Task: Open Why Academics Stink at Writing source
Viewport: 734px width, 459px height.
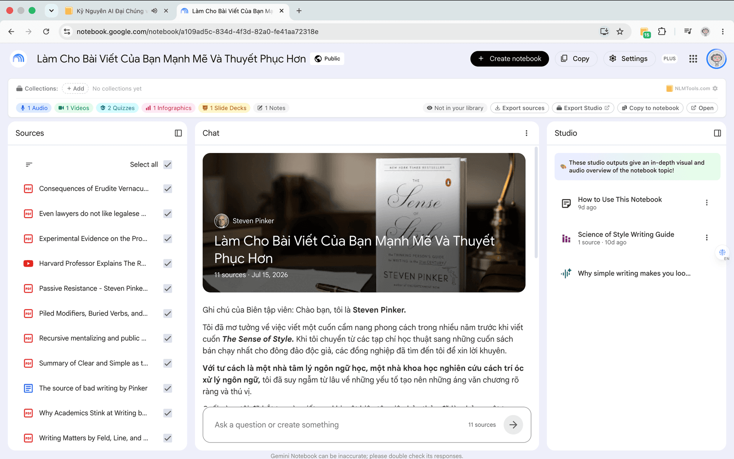Action: coord(93,413)
